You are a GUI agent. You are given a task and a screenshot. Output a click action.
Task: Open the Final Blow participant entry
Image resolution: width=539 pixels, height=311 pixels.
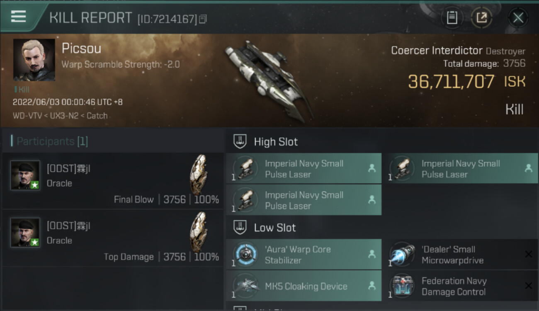pyautogui.click(x=112, y=180)
